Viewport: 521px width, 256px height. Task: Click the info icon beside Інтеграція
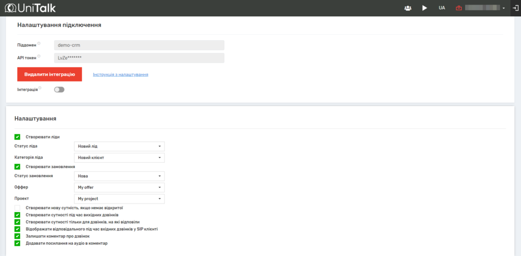[x=40, y=88]
